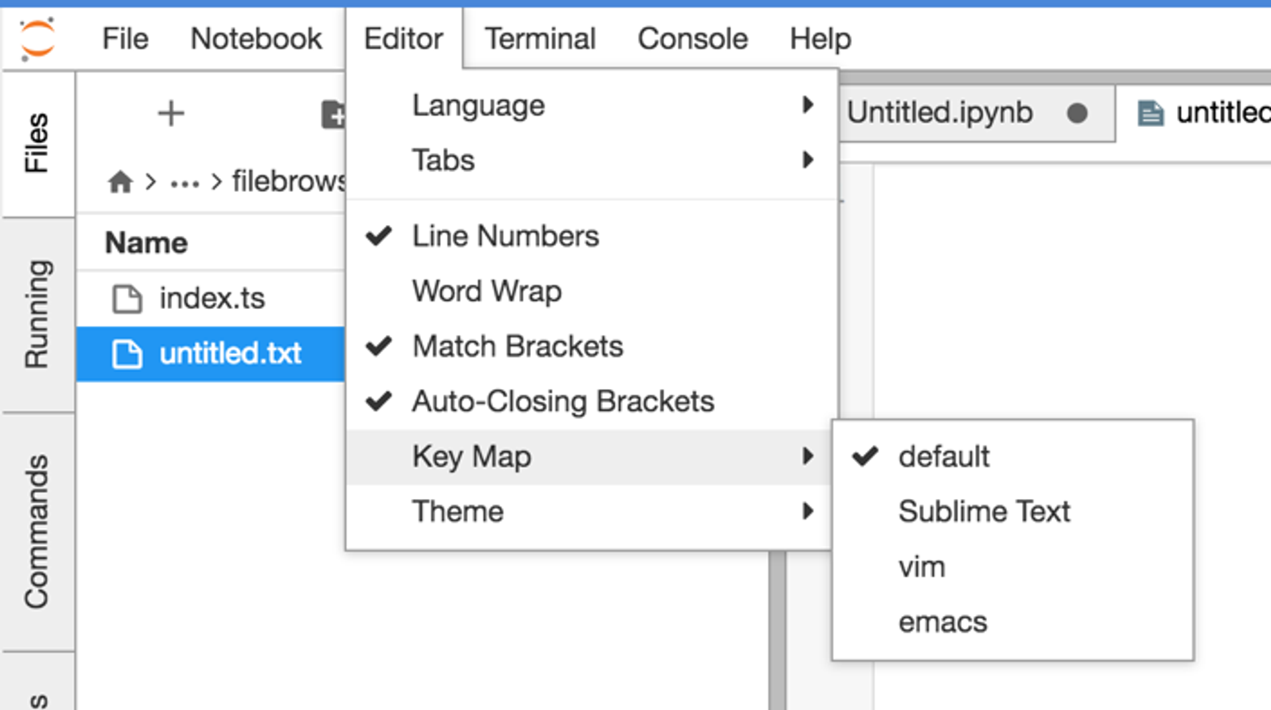Uncheck Auto-Closing Brackets
This screenshot has width=1271, height=710.
coord(563,400)
